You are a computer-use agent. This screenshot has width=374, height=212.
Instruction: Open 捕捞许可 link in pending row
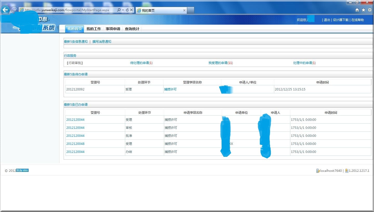point(170,89)
